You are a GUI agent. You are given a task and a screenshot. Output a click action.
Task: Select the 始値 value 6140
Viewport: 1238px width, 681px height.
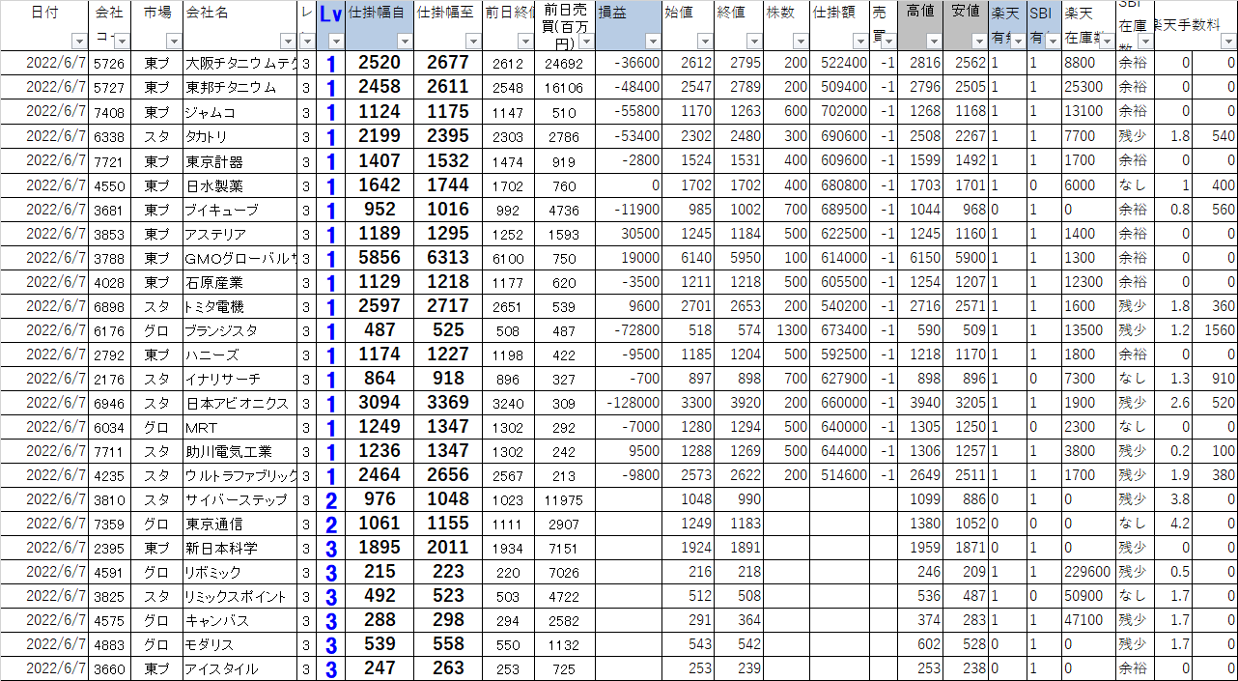pos(689,258)
